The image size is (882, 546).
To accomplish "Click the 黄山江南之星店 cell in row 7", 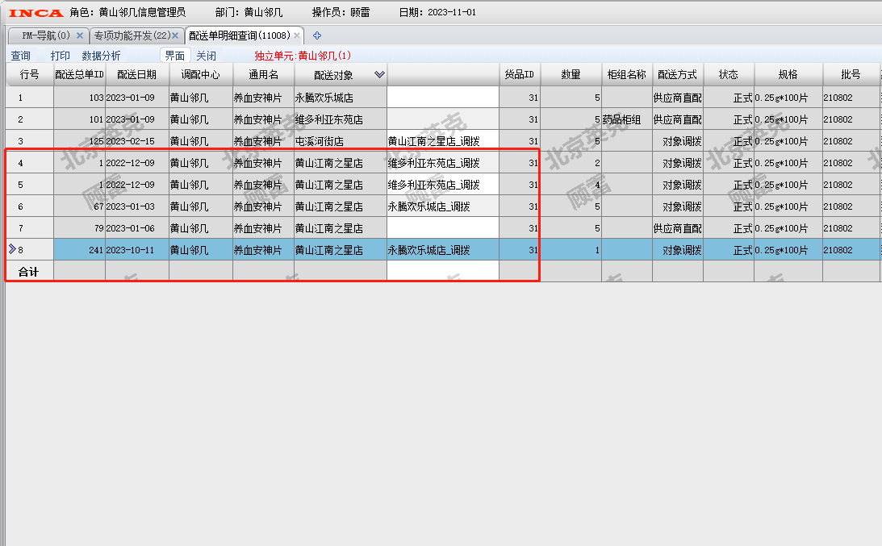I will [x=341, y=228].
